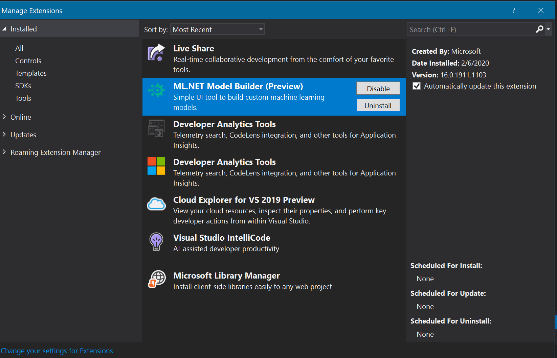This screenshot has height=358, width=557.
Task: Click the Visual Studio IntelliCode lightbulb icon
Action: 156,242
